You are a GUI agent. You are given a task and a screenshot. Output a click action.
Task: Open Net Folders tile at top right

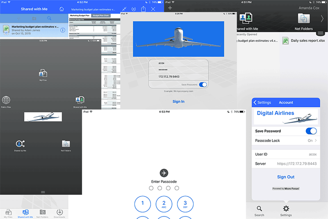coord(303,21)
